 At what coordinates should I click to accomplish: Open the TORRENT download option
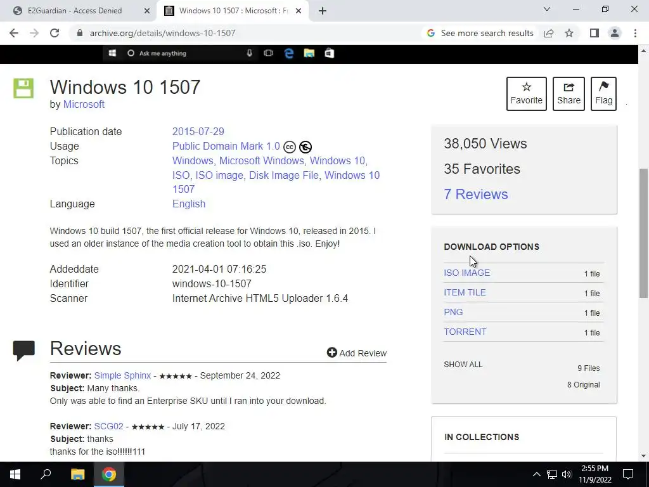(465, 332)
